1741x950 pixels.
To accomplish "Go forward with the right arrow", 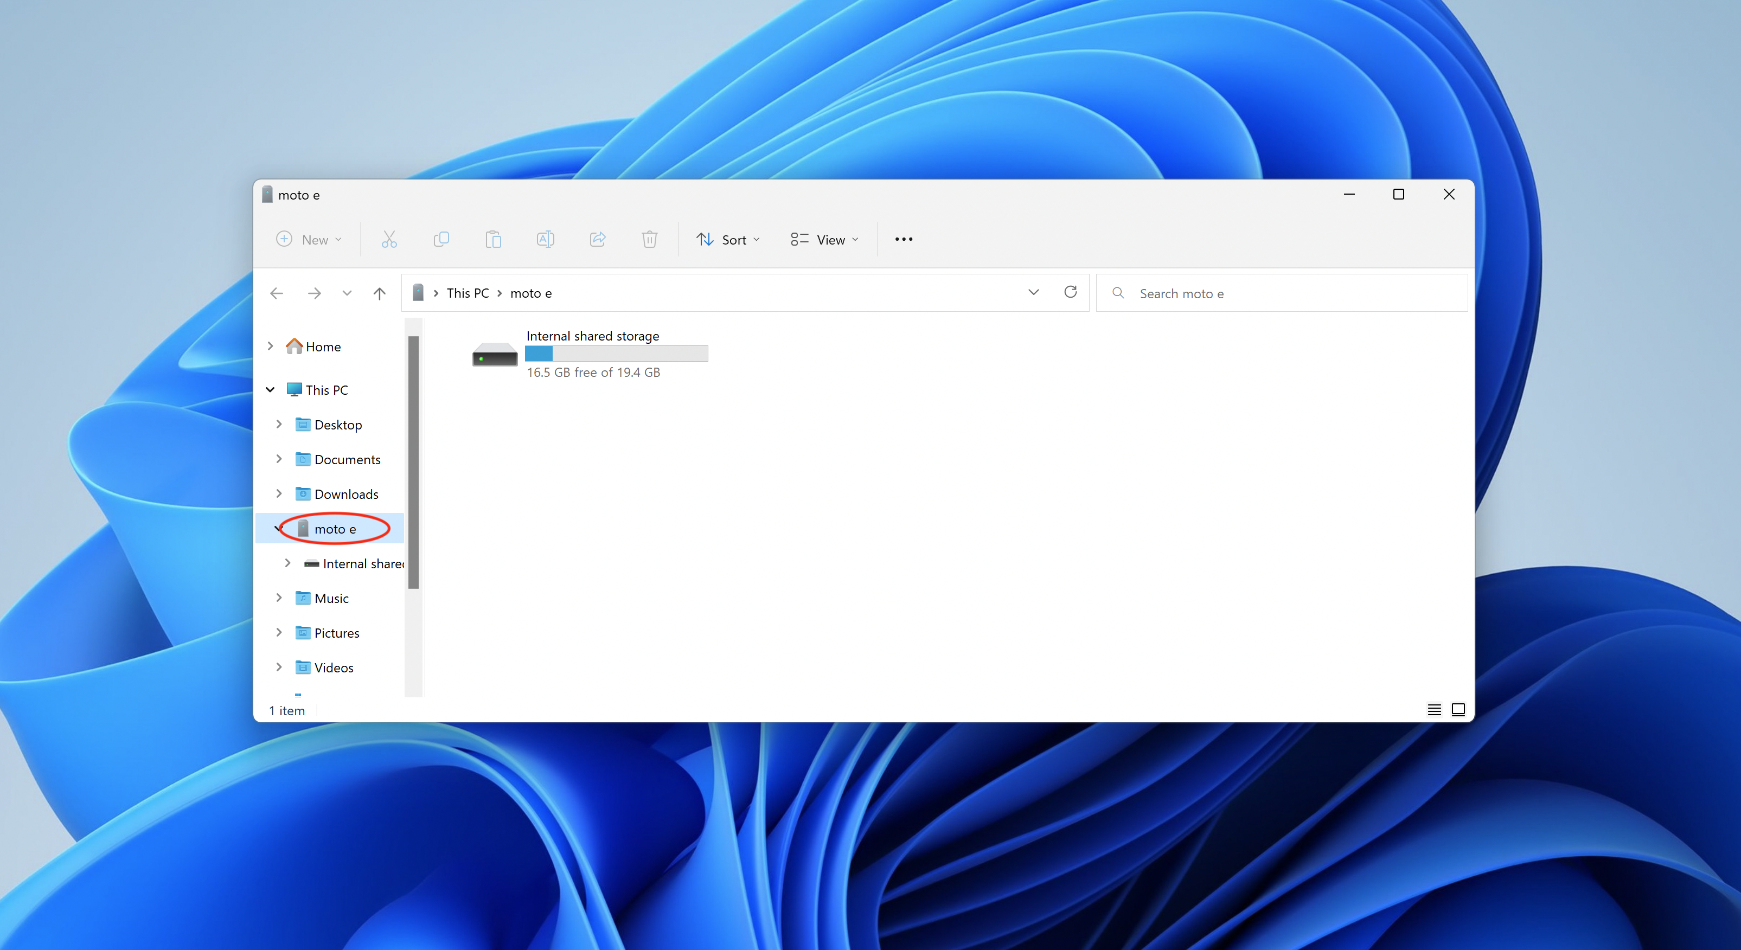I will tap(314, 293).
